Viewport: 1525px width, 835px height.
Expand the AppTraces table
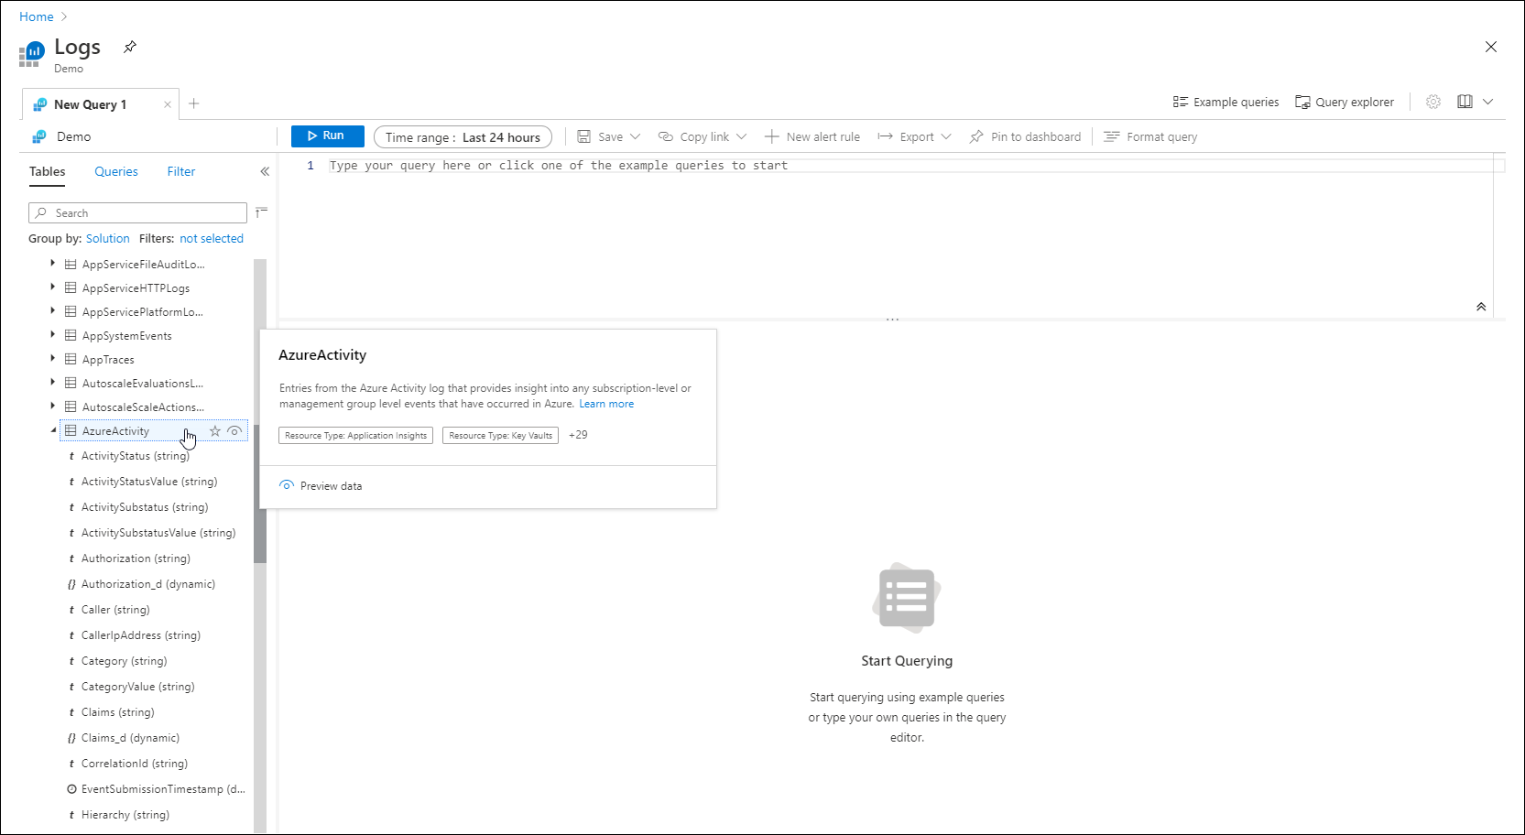52,359
